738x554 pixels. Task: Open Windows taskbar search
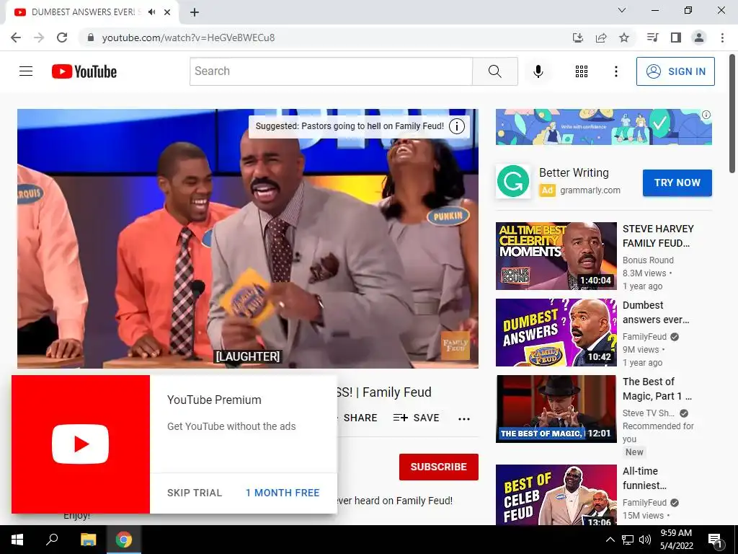(52, 540)
